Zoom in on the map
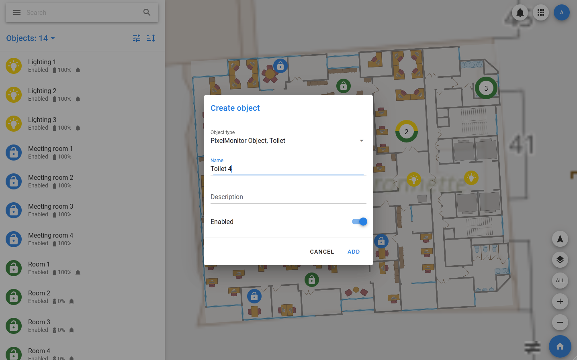Screen dimensions: 577x360 [x=560, y=301]
